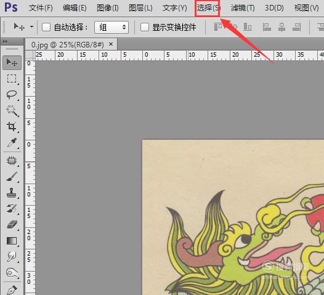Select the Healing Brush patch tool
The image size is (324, 295).
(x=12, y=161)
